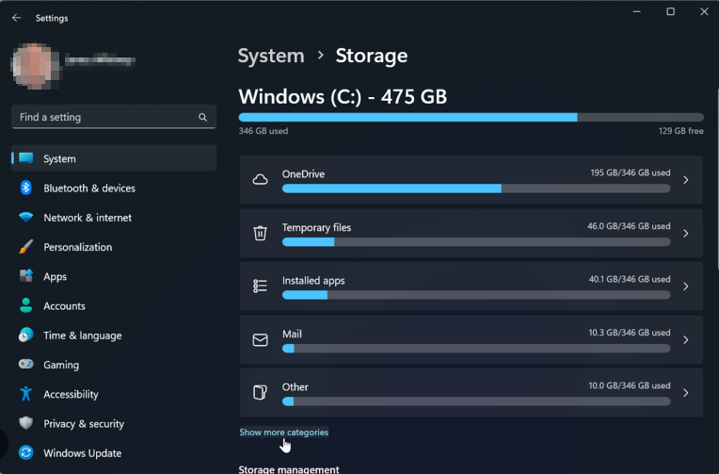Image resolution: width=719 pixels, height=474 pixels.
Task: Click the '346 GB used' text
Action: [264, 131]
